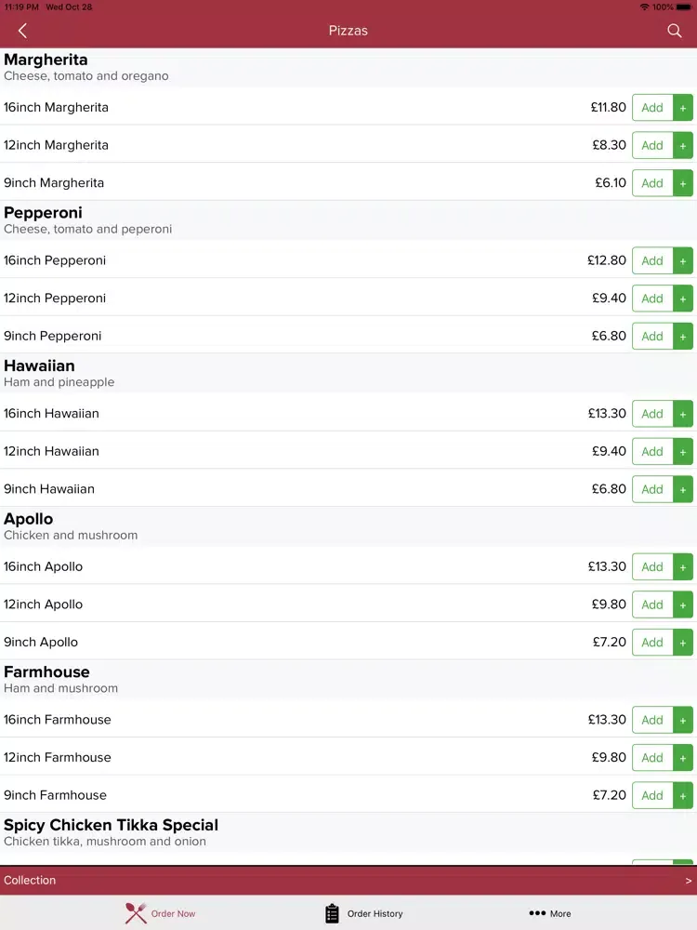
Task: Select the 9inch Margherita row
Action: pyautogui.click(x=348, y=182)
